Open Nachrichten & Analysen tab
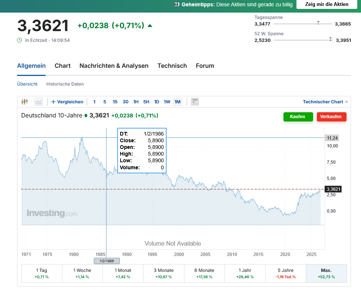 (x=114, y=66)
